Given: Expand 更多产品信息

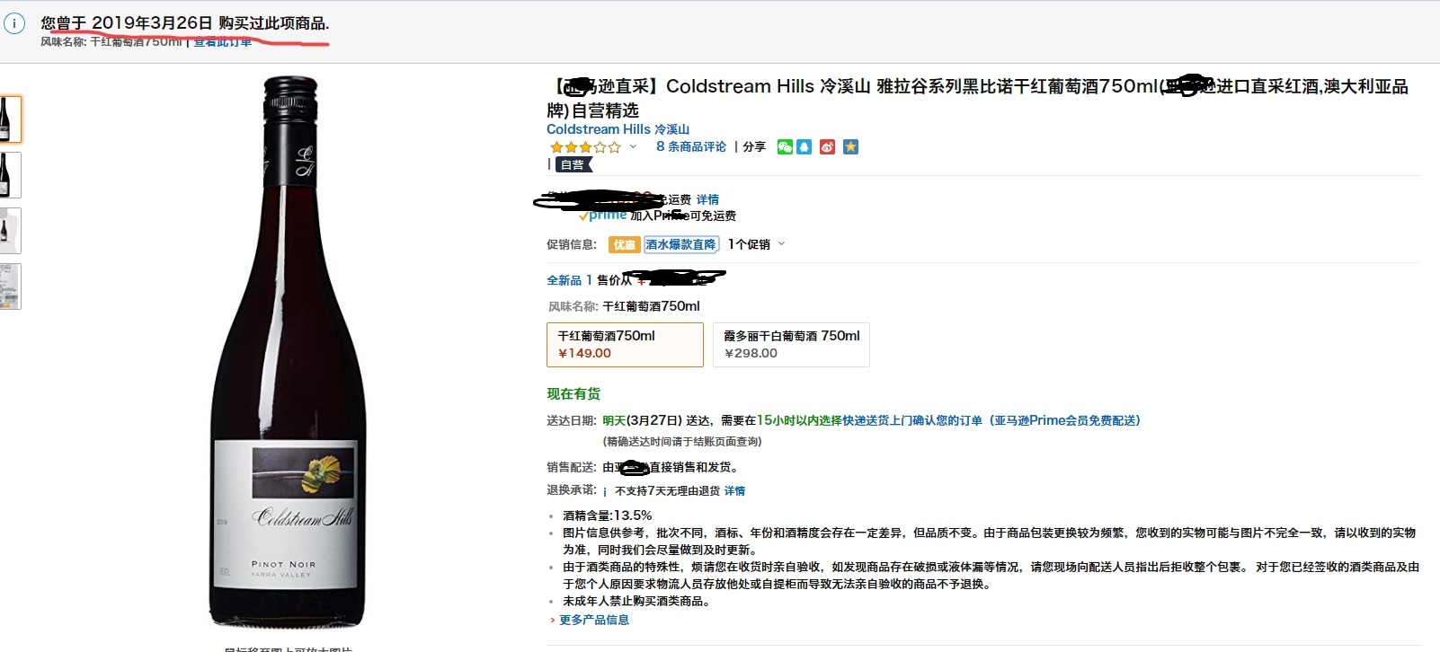Looking at the screenshot, I should pos(590,620).
